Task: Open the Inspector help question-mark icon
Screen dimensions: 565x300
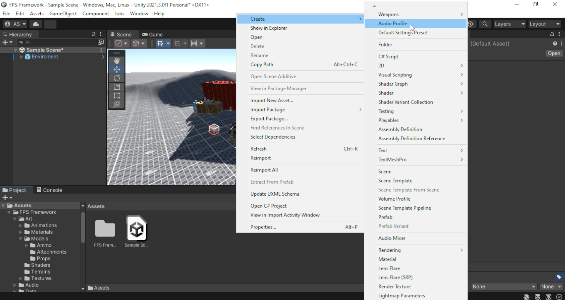Action: tap(555, 44)
